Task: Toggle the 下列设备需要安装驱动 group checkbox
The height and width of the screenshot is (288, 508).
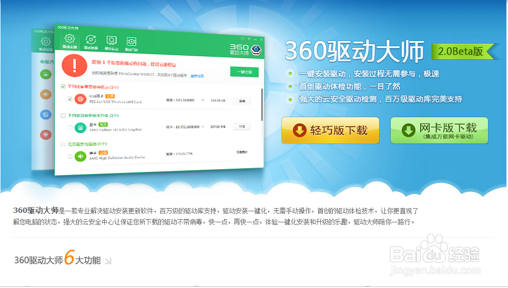Action: [x=63, y=86]
